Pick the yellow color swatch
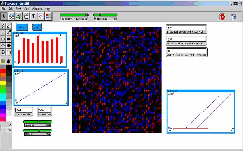Image resolution: width=243 pixels, height=151 pixels. (3, 83)
